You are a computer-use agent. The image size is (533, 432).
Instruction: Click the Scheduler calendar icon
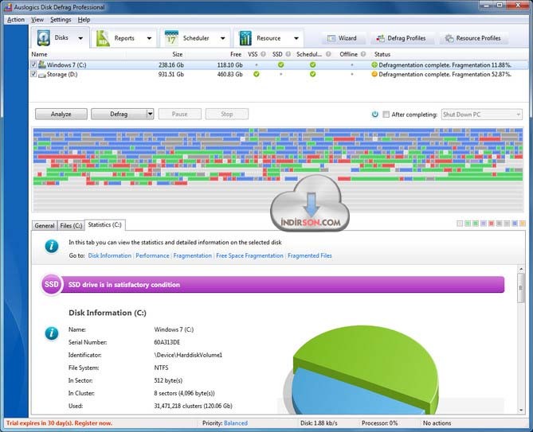click(171, 38)
